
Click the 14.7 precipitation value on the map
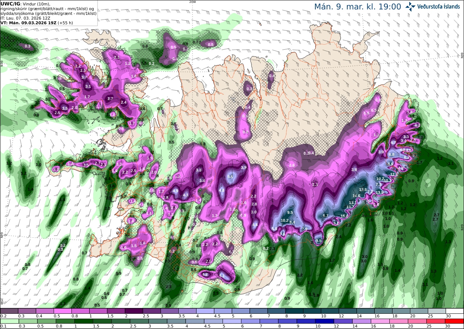(350, 207)
